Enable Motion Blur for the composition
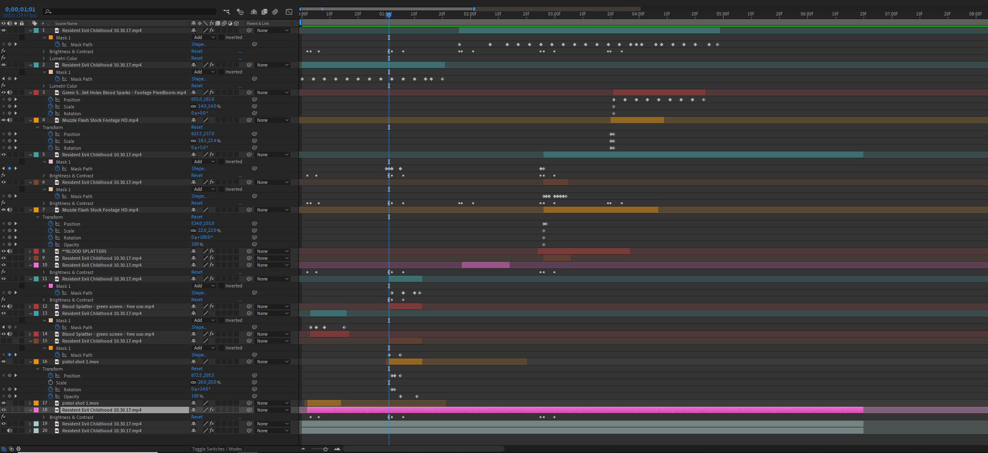The width and height of the screenshot is (988, 453). (275, 12)
